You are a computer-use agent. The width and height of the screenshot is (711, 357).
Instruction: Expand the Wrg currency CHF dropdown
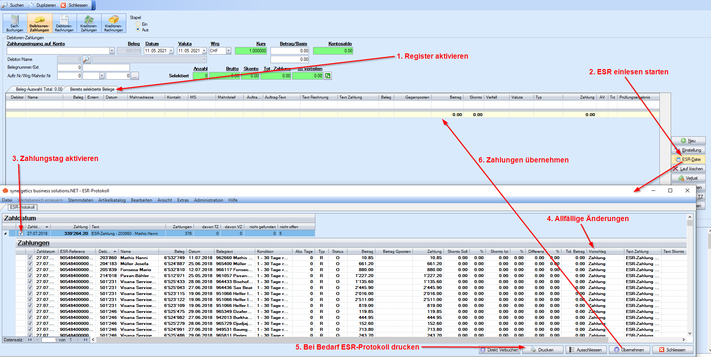point(228,51)
